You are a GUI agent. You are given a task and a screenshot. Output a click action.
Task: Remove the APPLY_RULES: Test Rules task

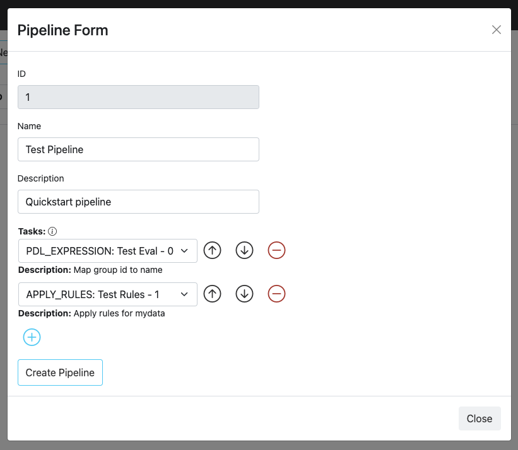tap(276, 294)
